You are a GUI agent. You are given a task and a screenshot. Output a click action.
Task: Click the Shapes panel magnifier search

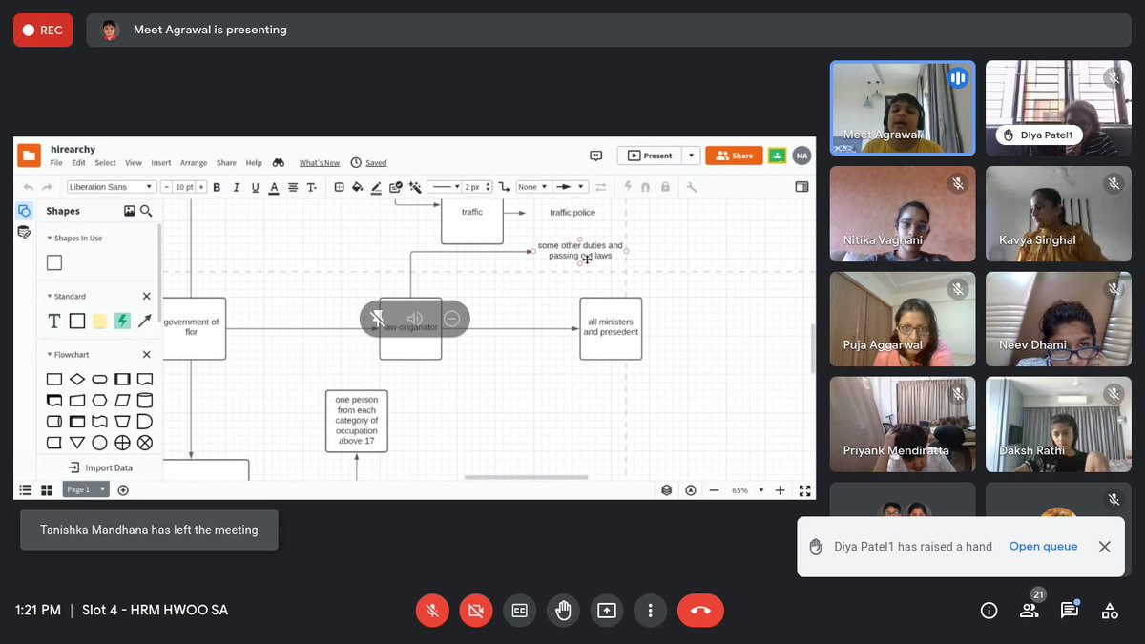coord(146,211)
